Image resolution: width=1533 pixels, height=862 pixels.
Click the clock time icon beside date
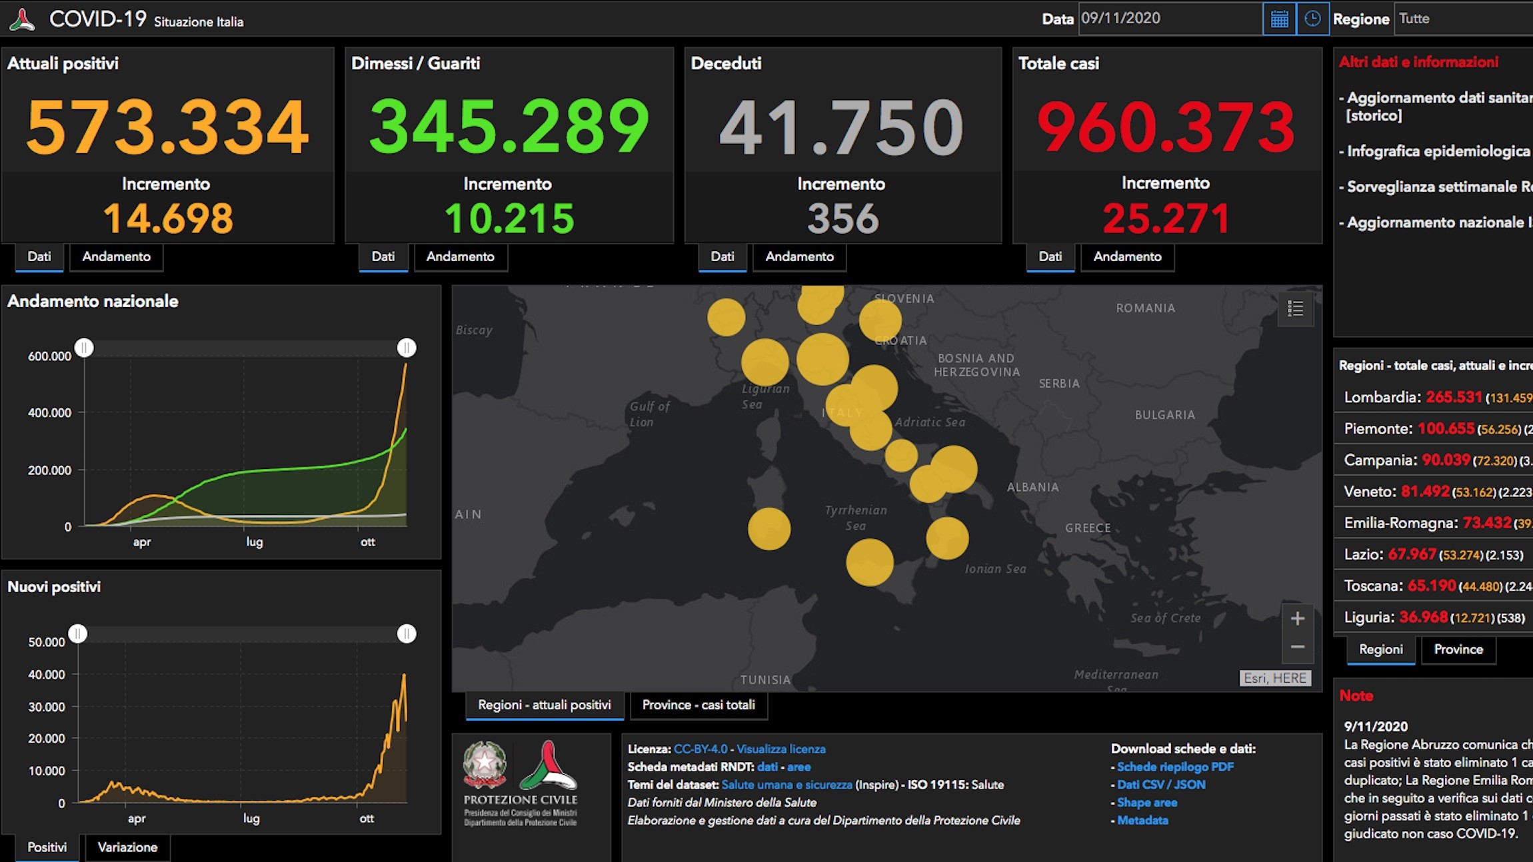(x=1312, y=19)
